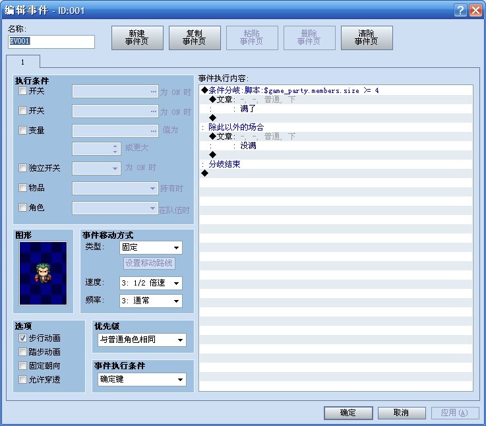Check the 固定朝向 option
The height and width of the screenshot is (426, 486).
tap(22, 365)
